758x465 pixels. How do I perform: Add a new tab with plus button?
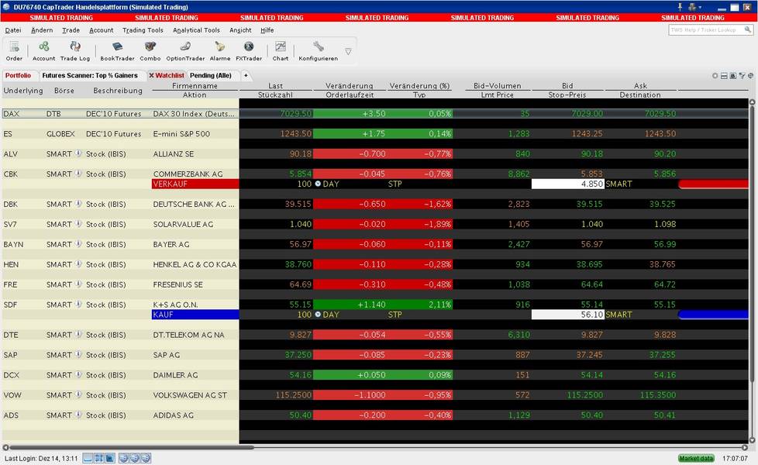coord(246,75)
